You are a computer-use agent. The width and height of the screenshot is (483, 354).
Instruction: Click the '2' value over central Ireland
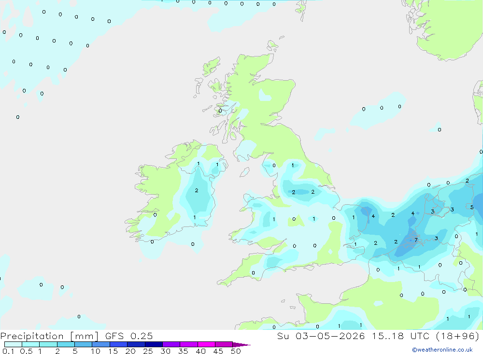[x=197, y=190]
